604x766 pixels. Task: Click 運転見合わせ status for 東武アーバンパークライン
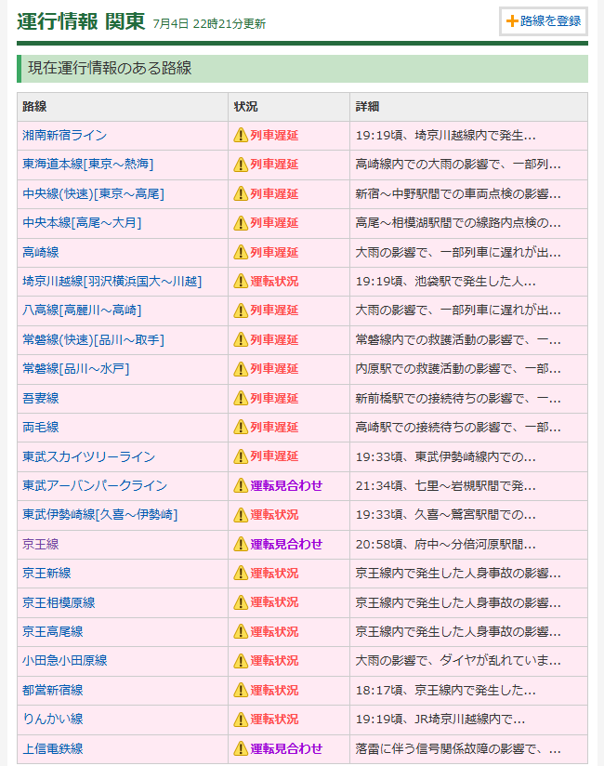[x=286, y=485]
